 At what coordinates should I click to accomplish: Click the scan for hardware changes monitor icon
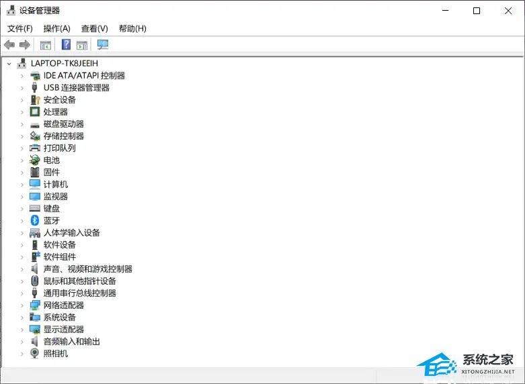click(103, 45)
